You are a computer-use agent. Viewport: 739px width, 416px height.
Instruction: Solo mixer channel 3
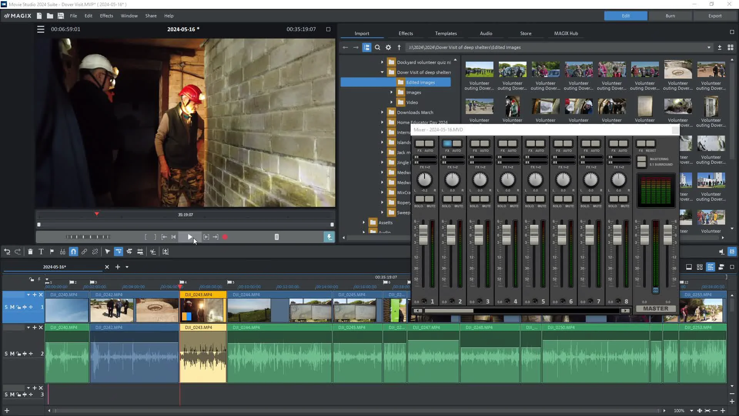(475, 199)
